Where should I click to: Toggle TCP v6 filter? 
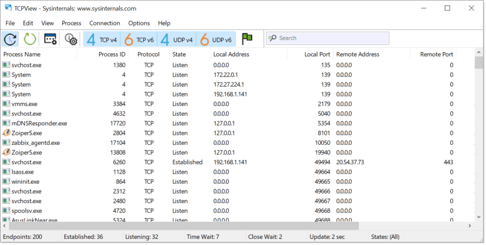pos(139,39)
